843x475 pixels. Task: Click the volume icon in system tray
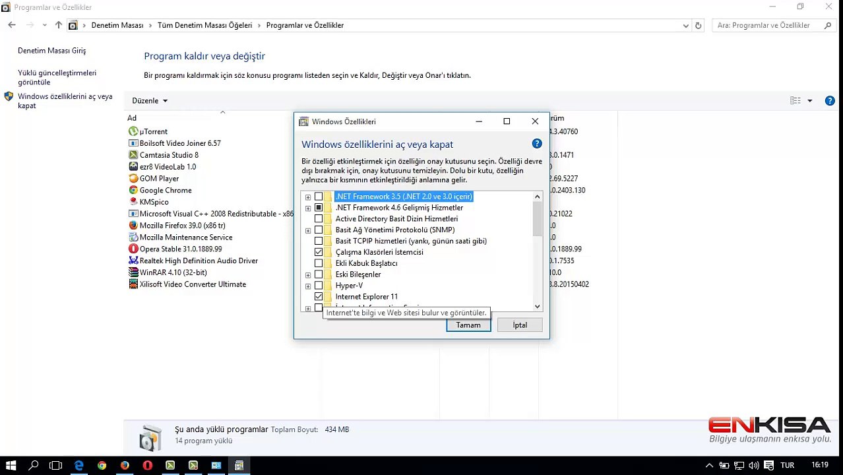[x=754, y=465]
